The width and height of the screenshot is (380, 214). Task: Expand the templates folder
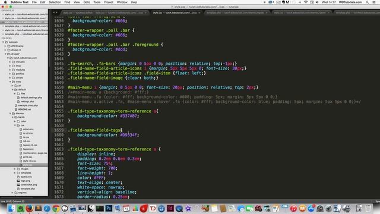coord(15,173)
